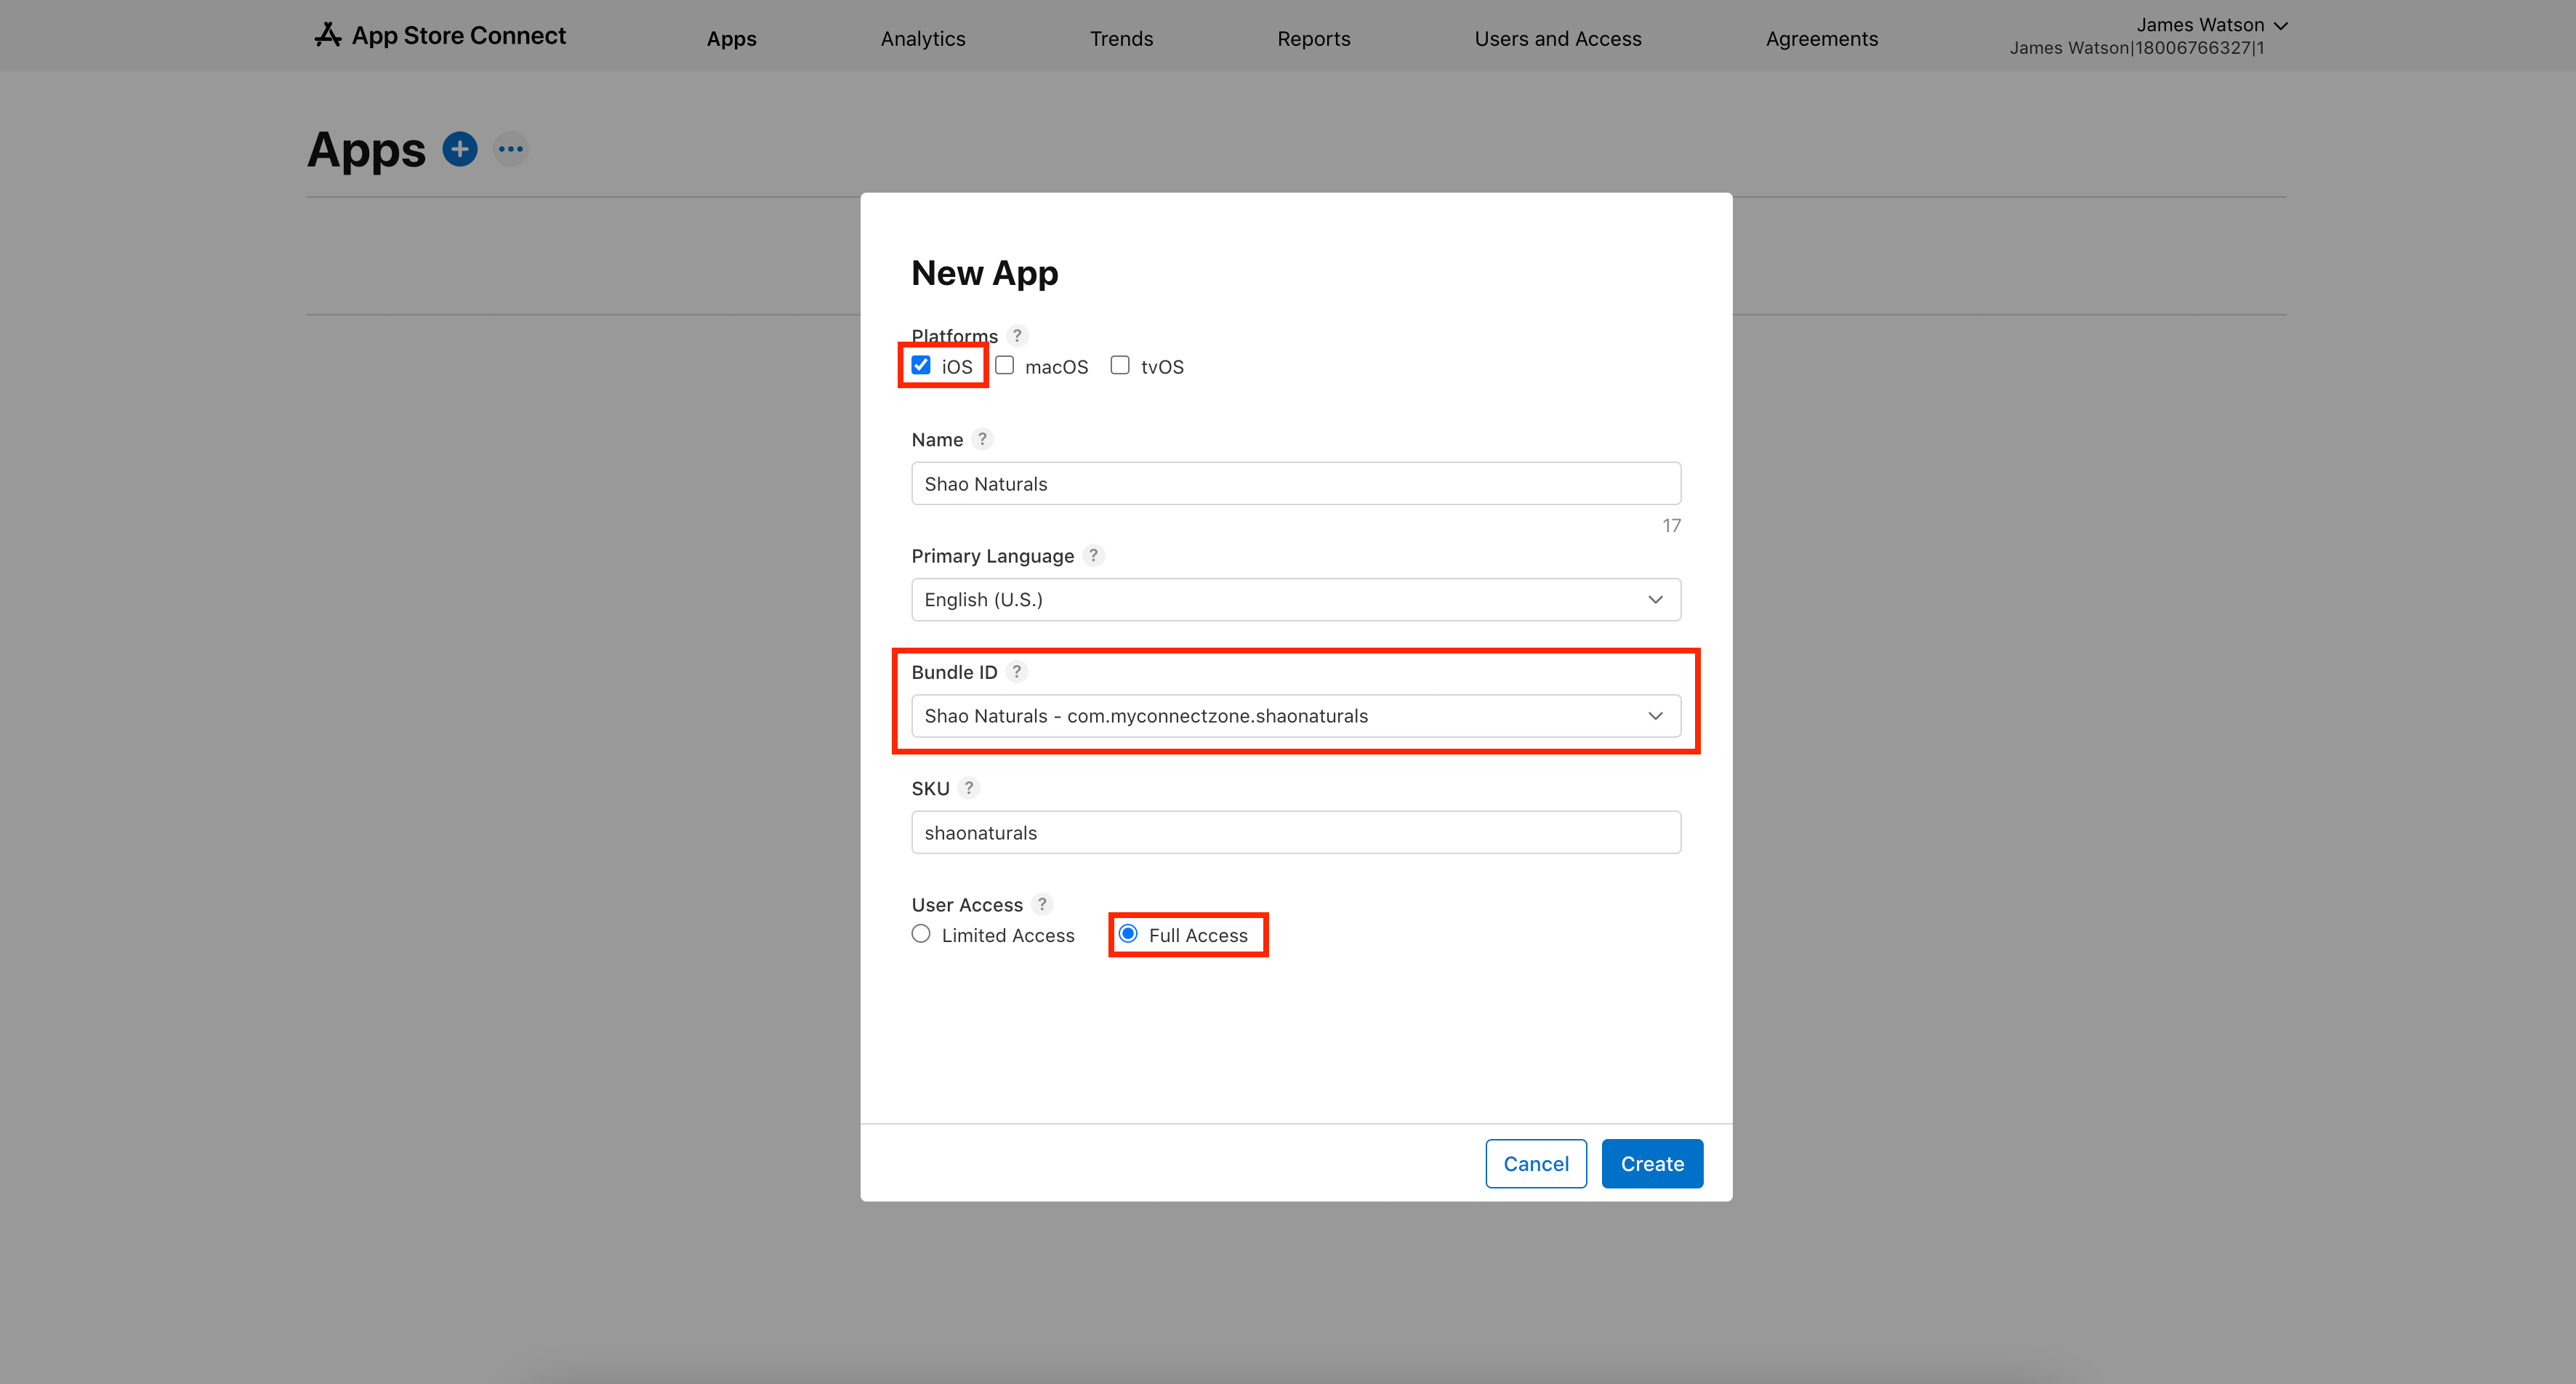The width and height of the screenshot is (2576, 1384).
Task: Click the Create button
Action: [x=1652, y=1164]
